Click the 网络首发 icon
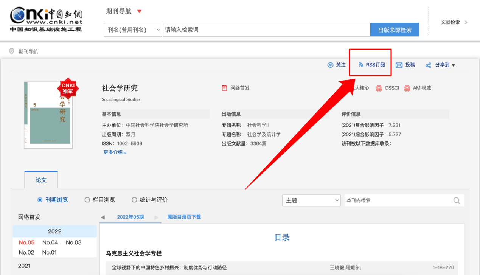Image resolution: width=480 pixels, height=275 pixels. coord(225,88)
